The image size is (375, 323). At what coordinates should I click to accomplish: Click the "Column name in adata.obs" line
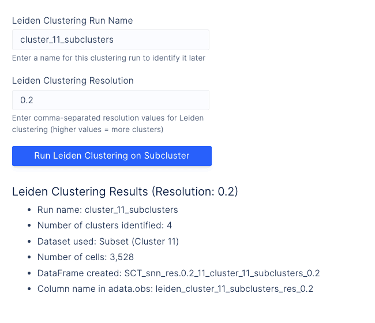(175, 289)
